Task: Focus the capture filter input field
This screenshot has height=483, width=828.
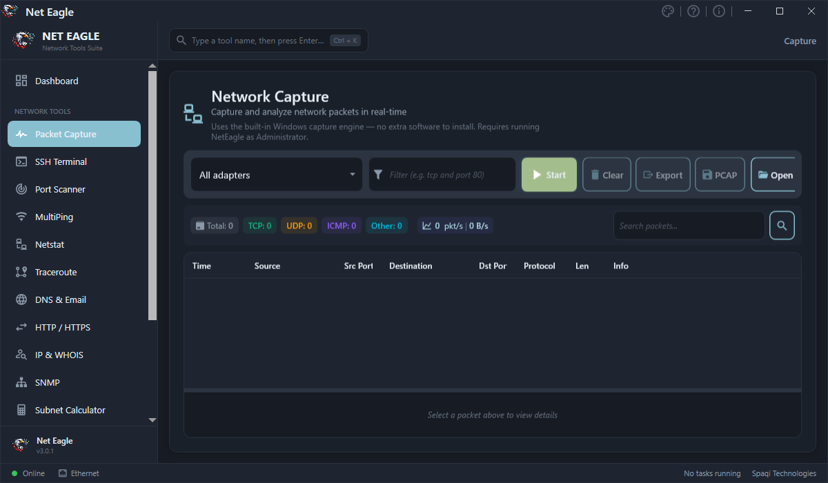Action: click(x=442, y=175)
